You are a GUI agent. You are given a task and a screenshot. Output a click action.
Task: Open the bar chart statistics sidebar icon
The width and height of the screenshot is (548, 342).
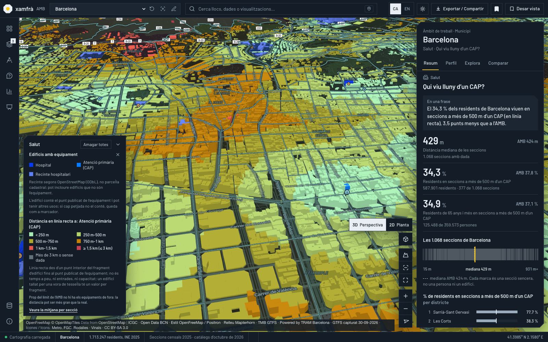9,91
